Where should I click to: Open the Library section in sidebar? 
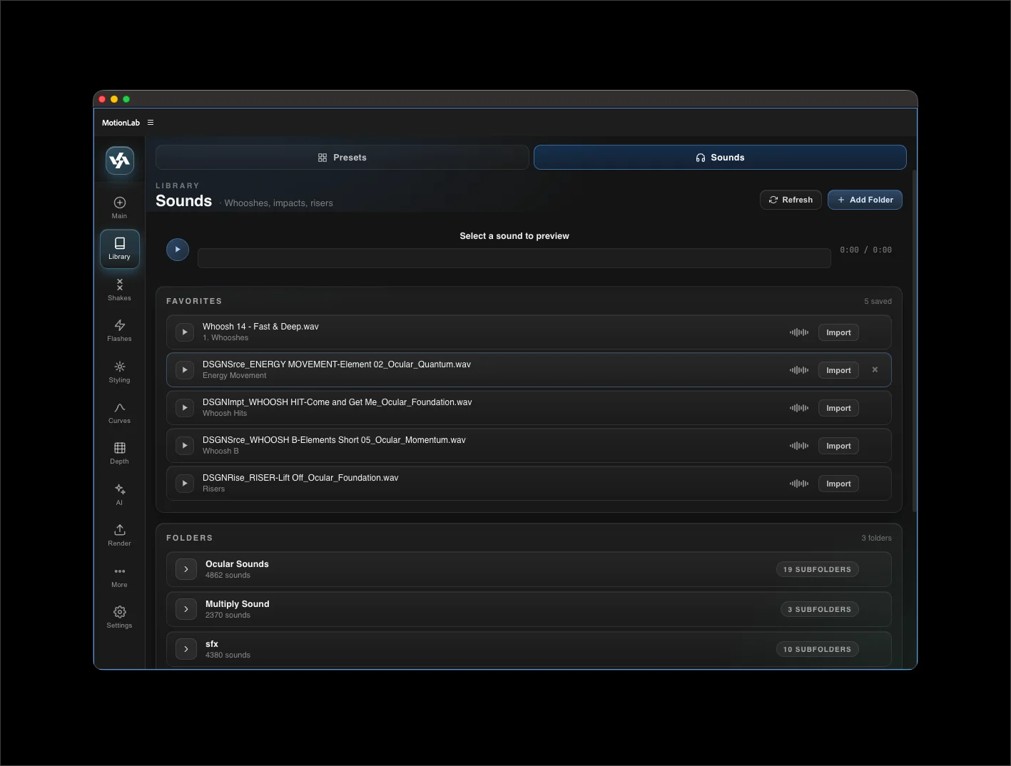(x=120, y=248)
